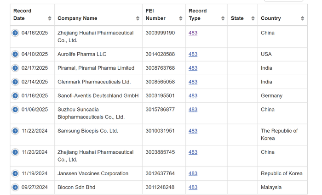Open 483 record for Samsung Bioepis

pyautogui.click(x=193, y=131)
